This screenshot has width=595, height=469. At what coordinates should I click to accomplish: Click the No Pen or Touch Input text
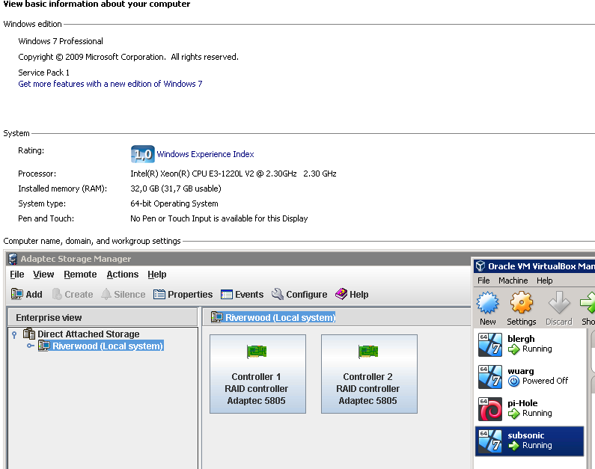click(x=219, y=218)
